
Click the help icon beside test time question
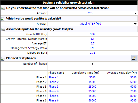pos(3,8)
